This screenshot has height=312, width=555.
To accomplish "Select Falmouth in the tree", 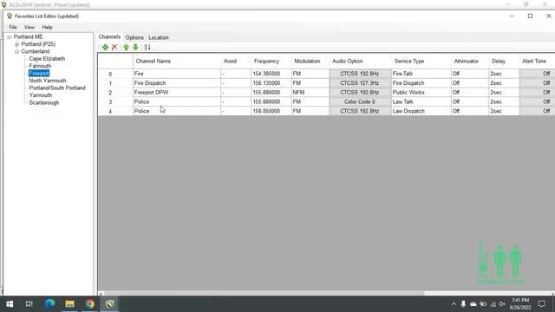I will tap(40, 66).
